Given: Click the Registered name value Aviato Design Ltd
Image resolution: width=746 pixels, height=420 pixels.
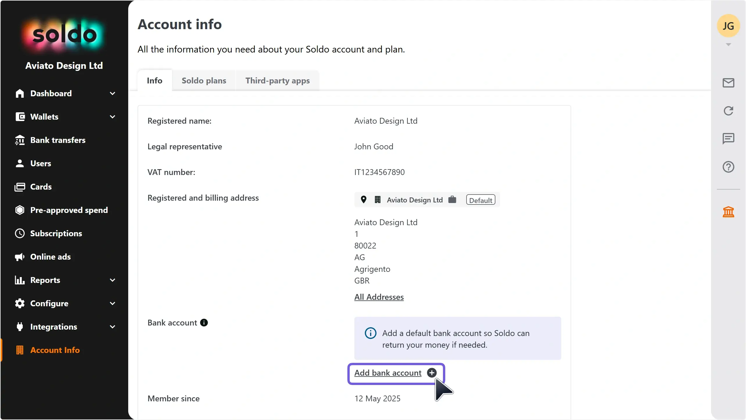Looking at the screenshot, I should point(386,121).
